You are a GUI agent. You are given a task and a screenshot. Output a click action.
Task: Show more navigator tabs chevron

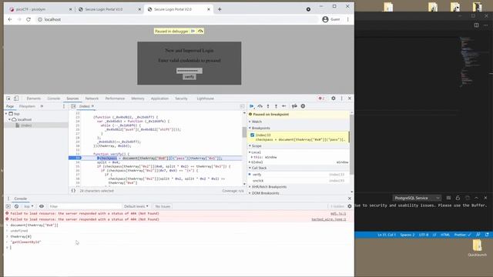click(42, 106)
